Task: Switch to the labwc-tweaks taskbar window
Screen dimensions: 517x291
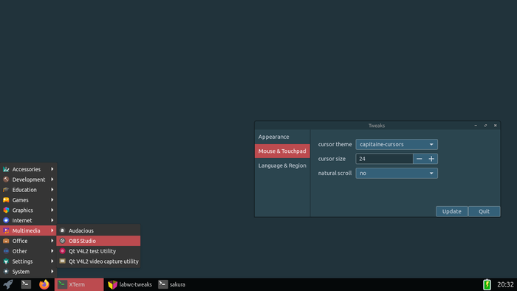Action: click(x=130, y=284)
